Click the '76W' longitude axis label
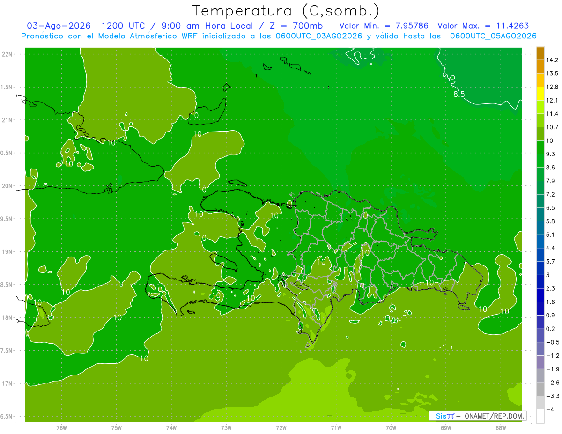 pos(61,428)
